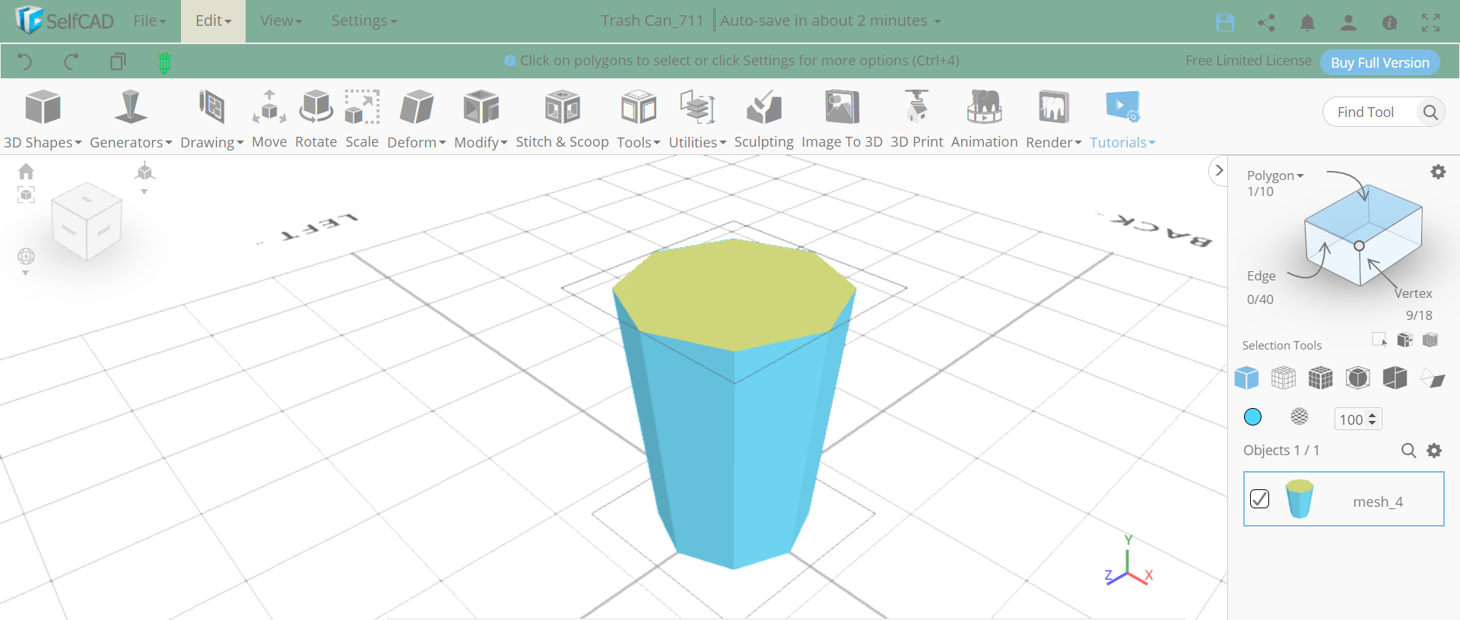1460x620 pixels.
Task: Activate the Move tool
Action: point(269,119)
